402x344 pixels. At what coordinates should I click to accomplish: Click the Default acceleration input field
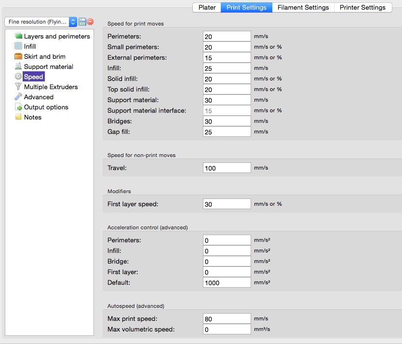[227, 283]
